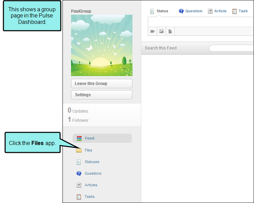The image size is (254, 203).
Task: Click the file attachment icon
Action: tap(170, 31)
